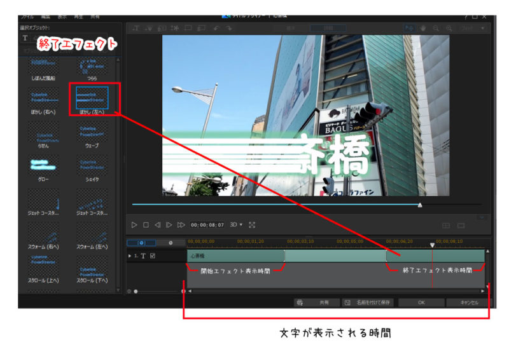509x354 pixels.
Task: Click the fast forward icon
Action: pos(181,225)
